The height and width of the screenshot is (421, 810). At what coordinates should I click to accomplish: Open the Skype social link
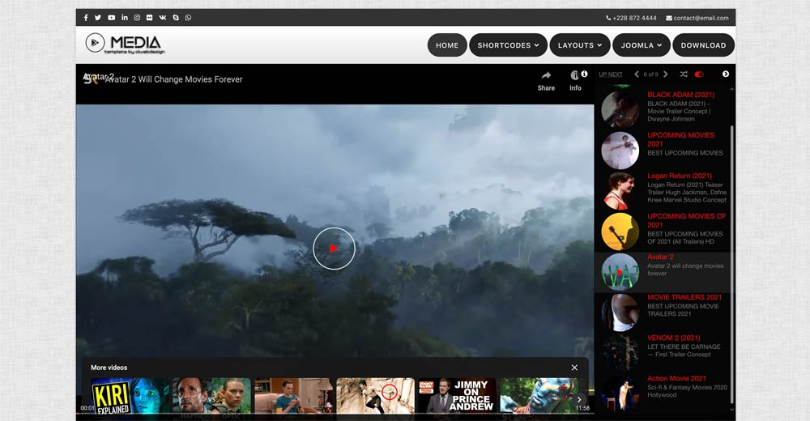pos(176,18)
